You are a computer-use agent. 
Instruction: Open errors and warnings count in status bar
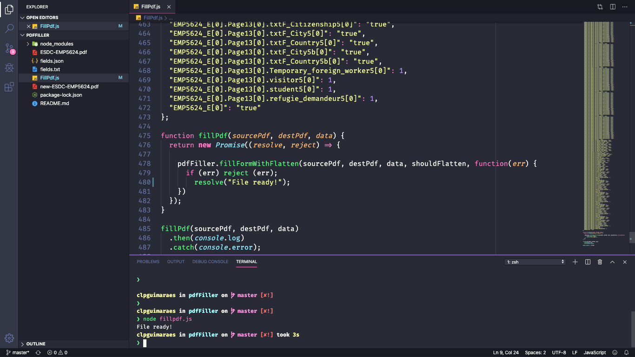(57, 353)
